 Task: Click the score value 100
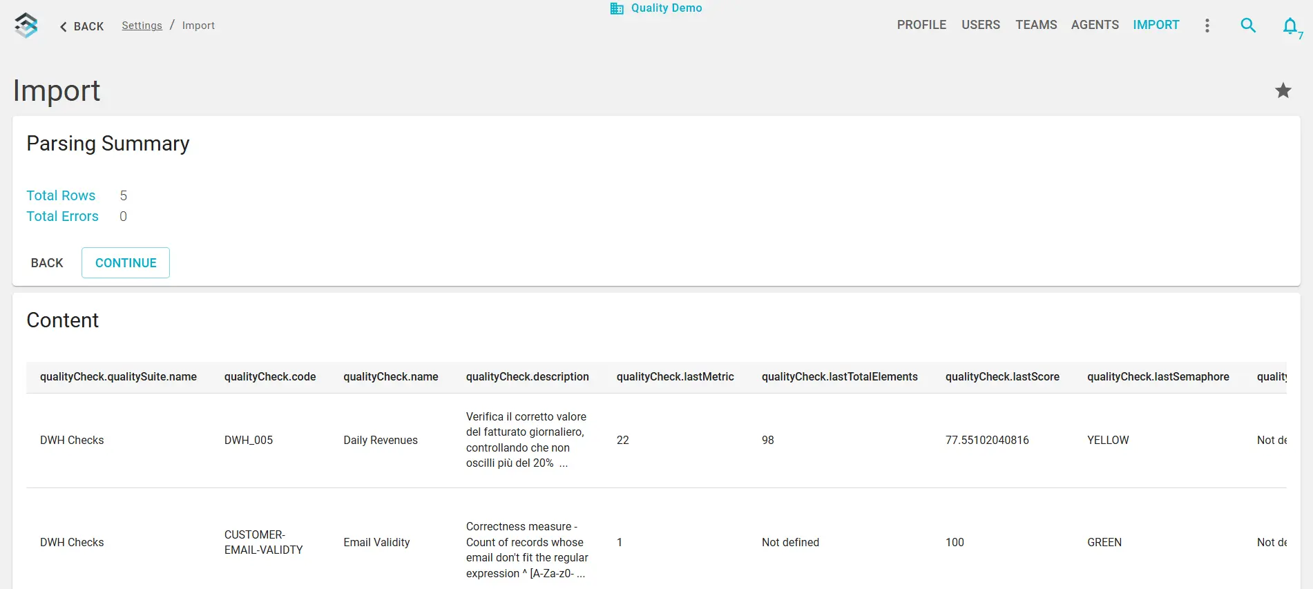[955, 543]
